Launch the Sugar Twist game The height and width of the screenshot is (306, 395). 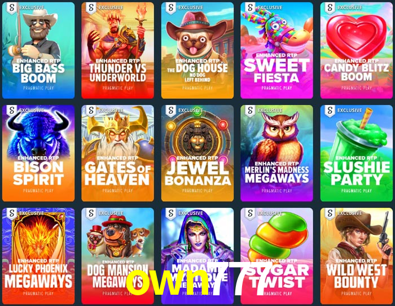276,256
